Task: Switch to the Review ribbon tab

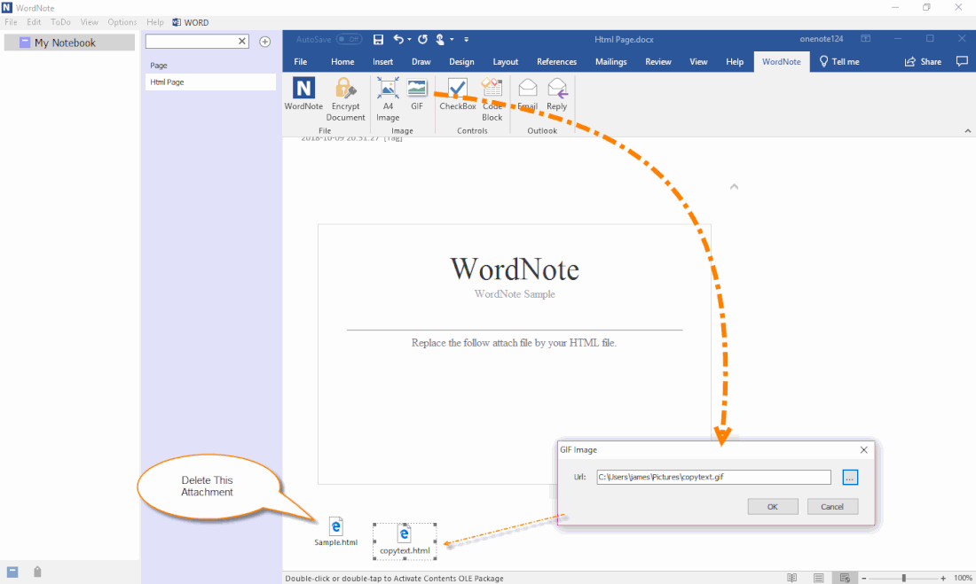Action: coord(658,61)
